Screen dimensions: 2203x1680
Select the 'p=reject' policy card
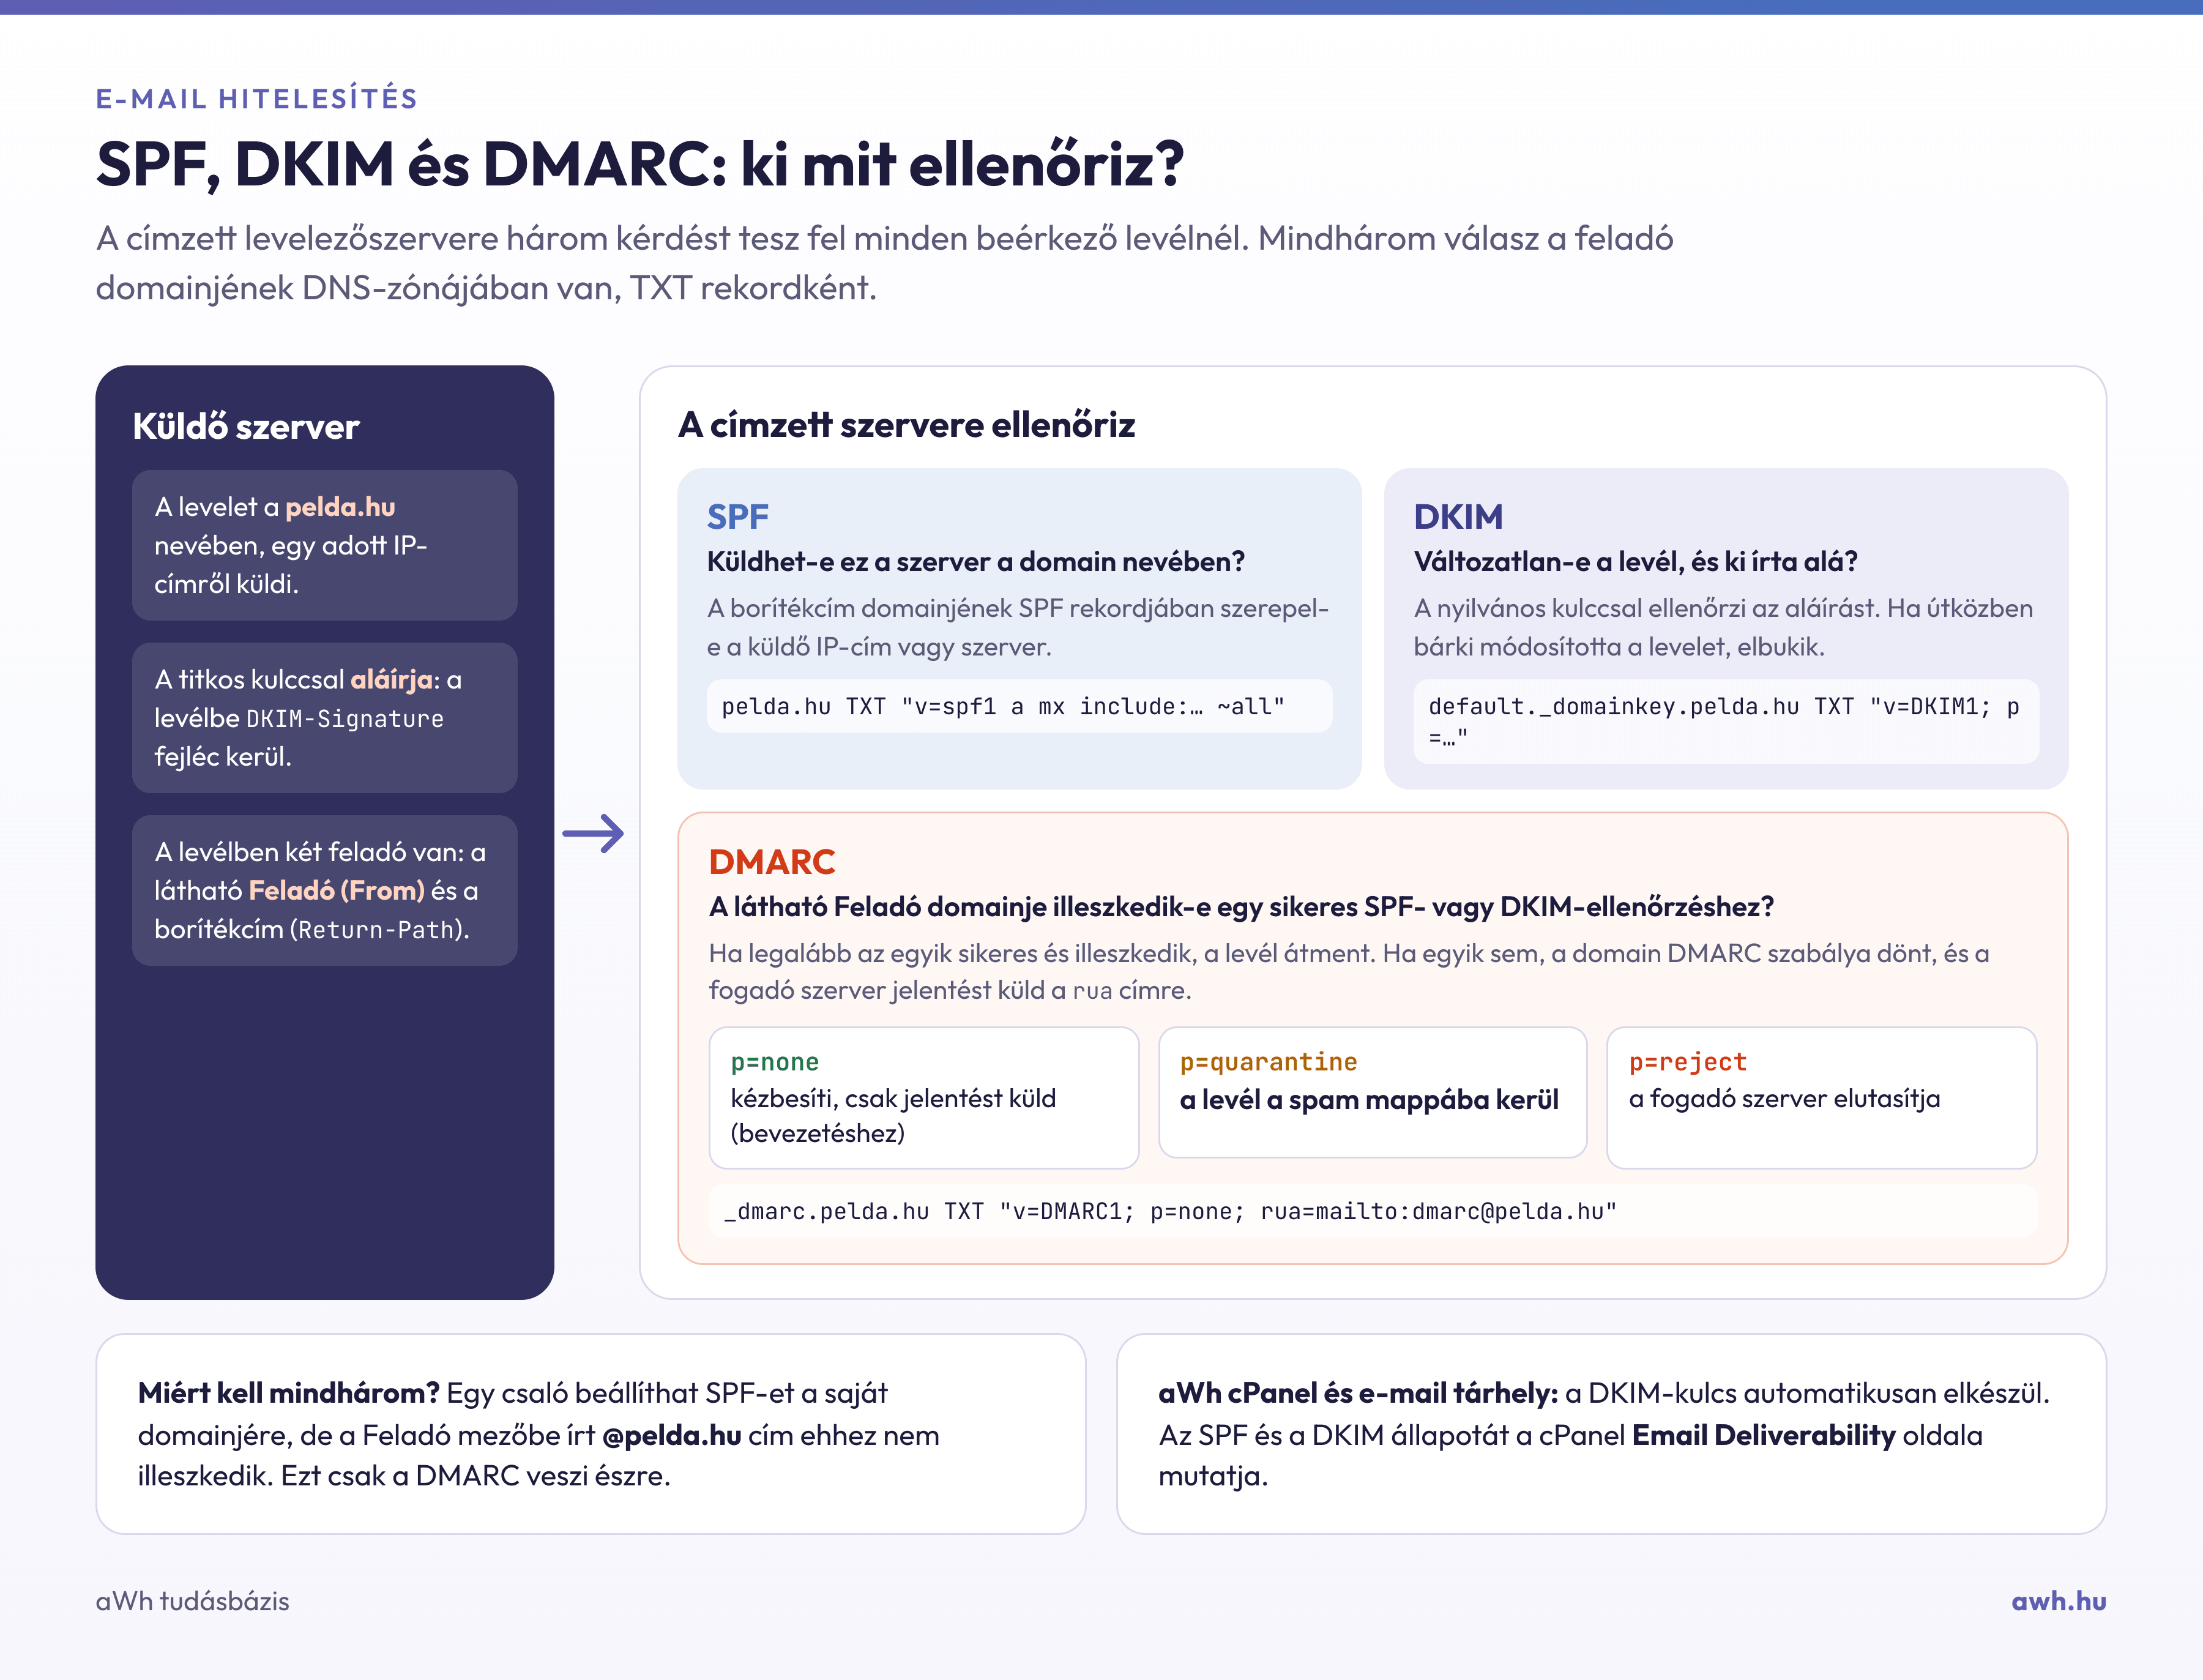[x=1821, y=1097]
